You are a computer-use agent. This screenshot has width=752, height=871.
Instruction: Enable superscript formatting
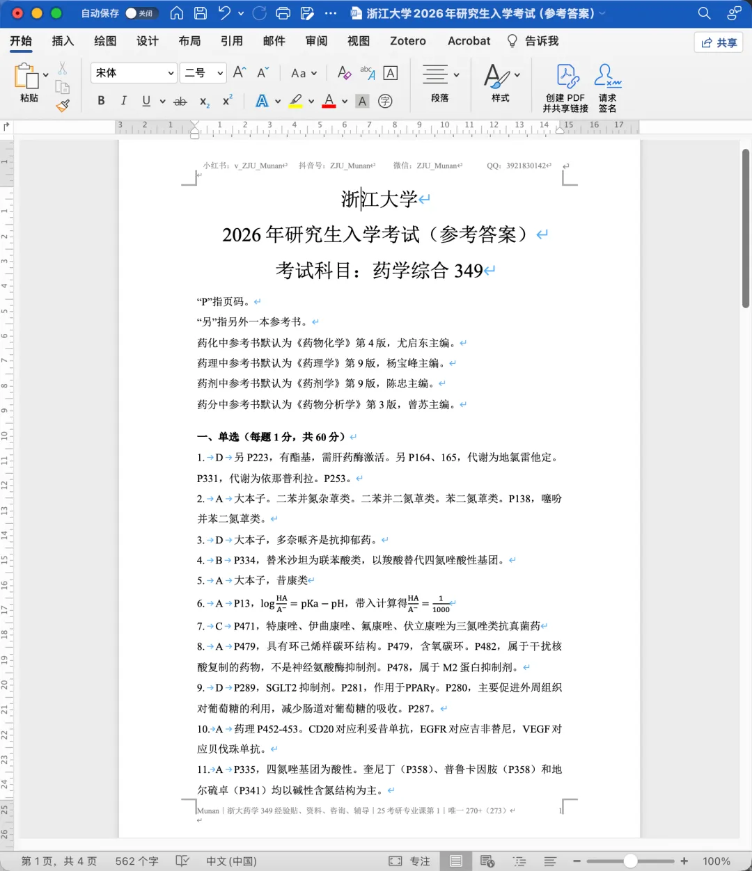click(x=226, y=102)
